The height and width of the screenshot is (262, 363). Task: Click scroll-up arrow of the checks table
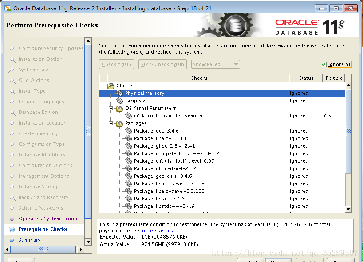click(x=348, y=85)
